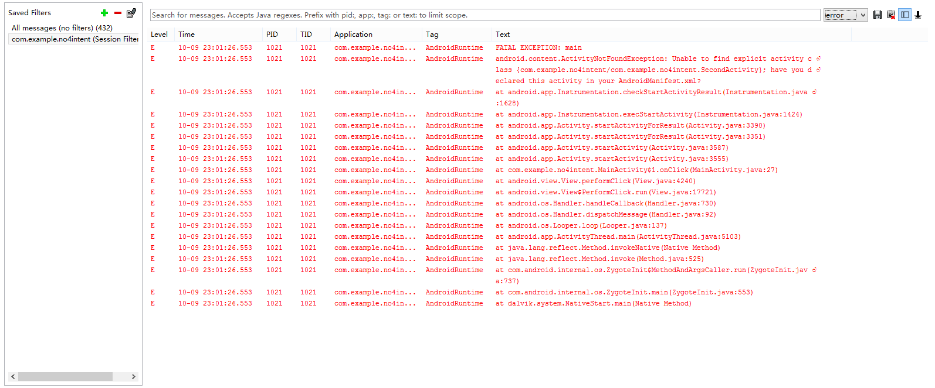Clear the log with the red-X icon
Screen dimensions: 935x388
click(891, 15)
